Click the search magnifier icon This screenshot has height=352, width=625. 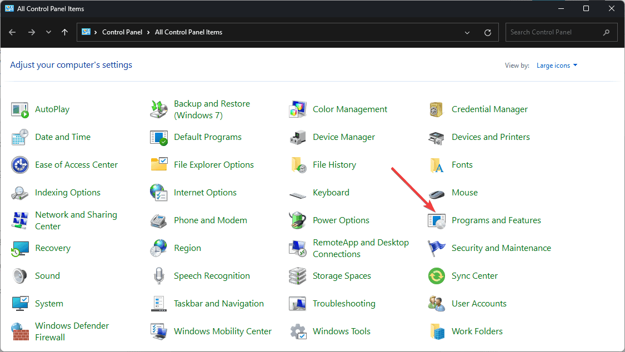click(x=606, y=32)
